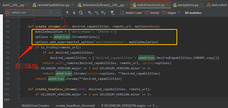Go to previous occurrence with up arrow

pyautogui.click(x=67, y=13)
